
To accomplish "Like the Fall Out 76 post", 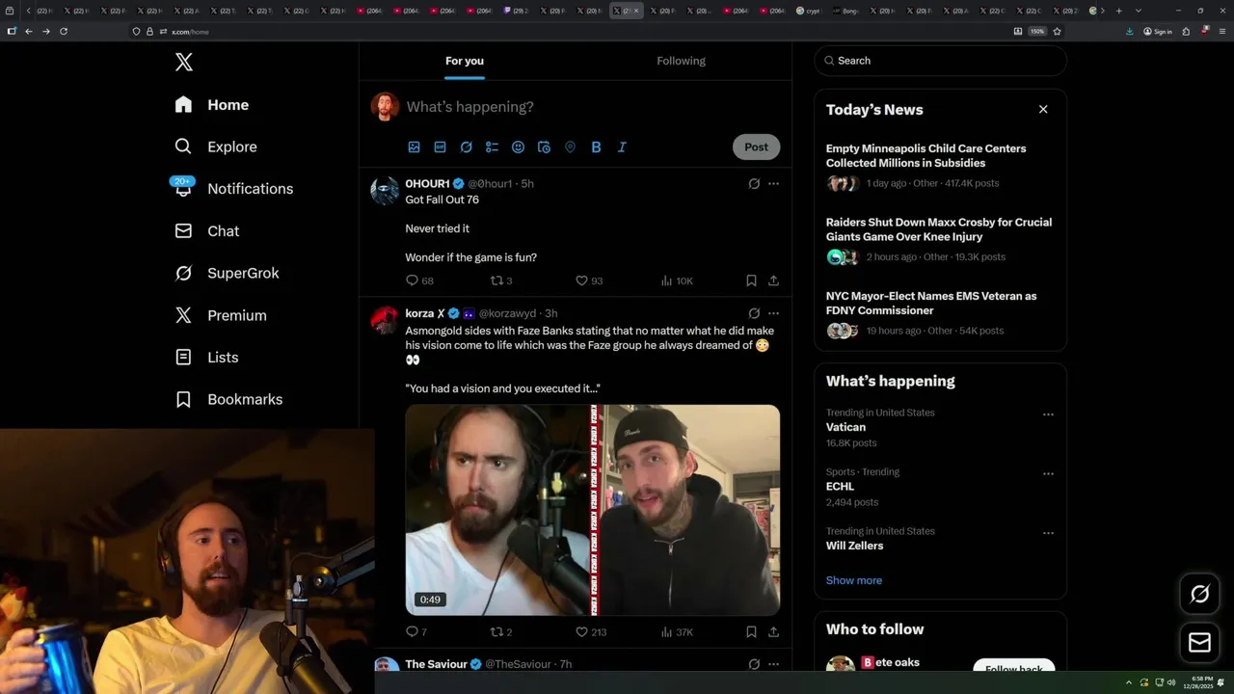I will tap(589, 280).
